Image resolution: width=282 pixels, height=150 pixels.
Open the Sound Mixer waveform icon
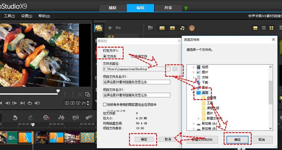coord(61,118)
